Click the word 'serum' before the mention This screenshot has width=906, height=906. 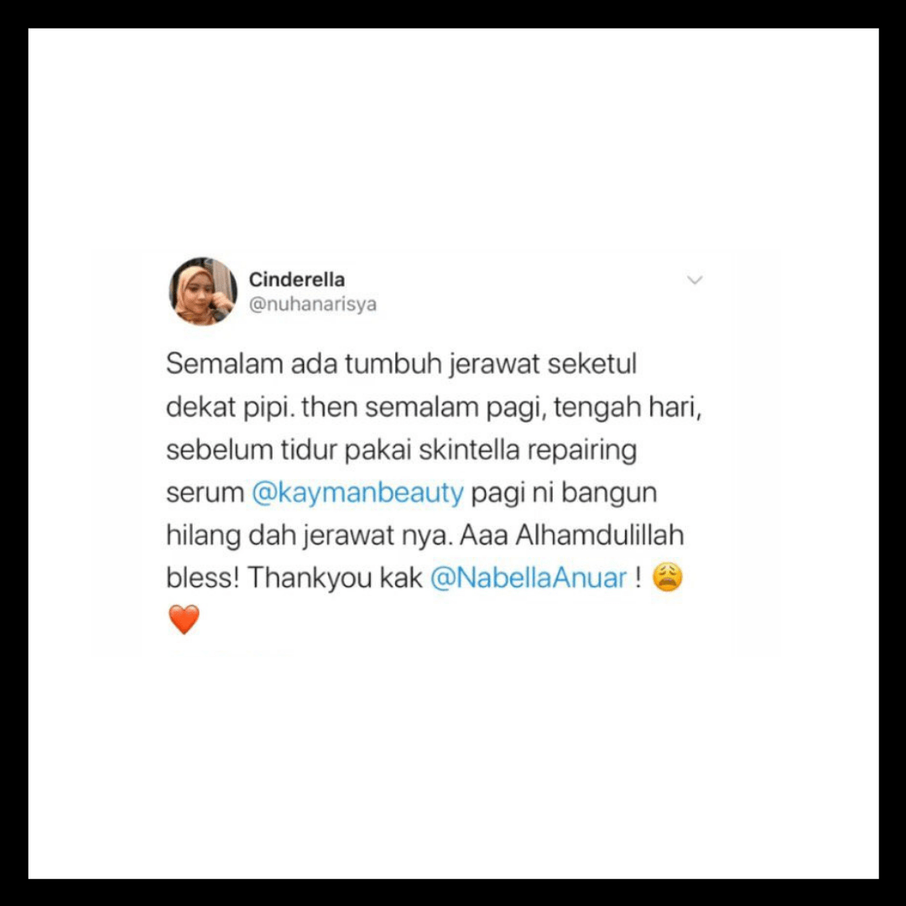[206, 493]
